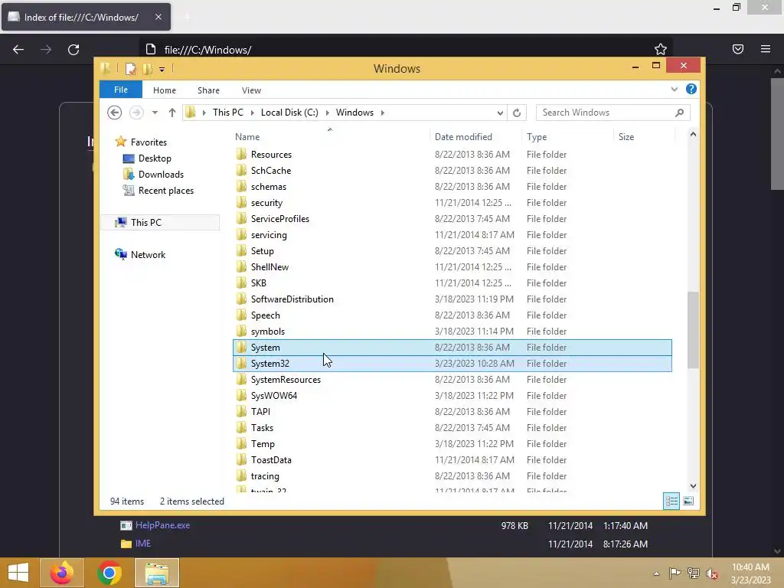Click muted volume icon in system tray
Image resolution: width=784 pixels, height=588 pixels.
pos(712,573)
